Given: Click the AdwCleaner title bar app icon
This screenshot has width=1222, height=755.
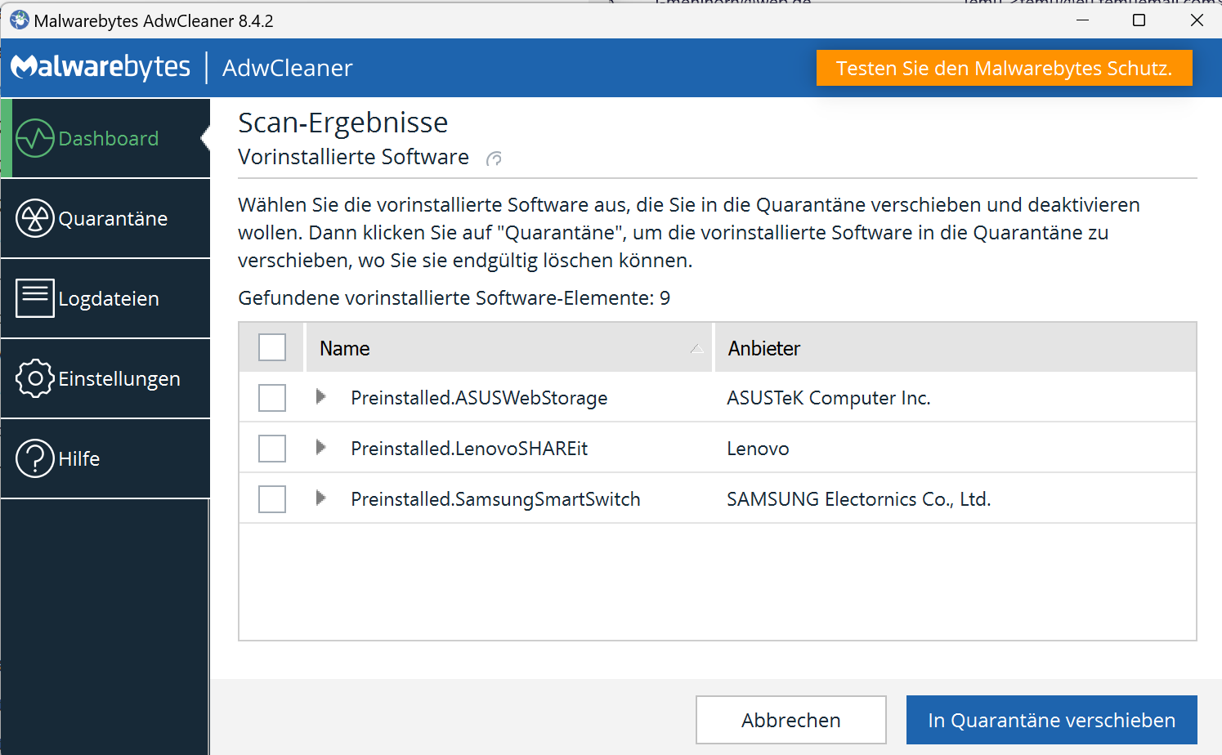Looking at the screenshot, I should [19, 20].
